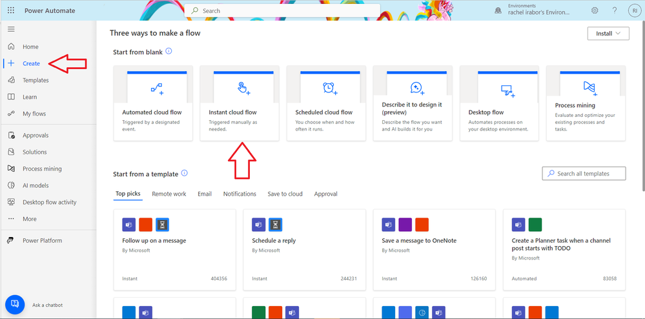This screenshot has height=319, width=645.
Task: Click the Process mining sidebar icon
Action: pos(12,169)
